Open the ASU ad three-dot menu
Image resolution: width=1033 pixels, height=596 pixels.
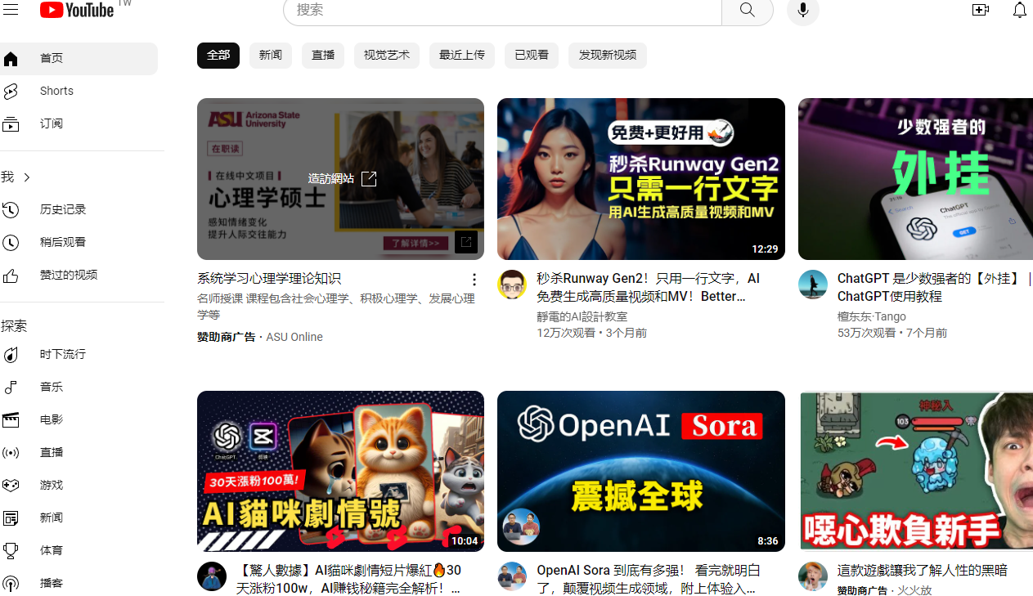point(474,280)
